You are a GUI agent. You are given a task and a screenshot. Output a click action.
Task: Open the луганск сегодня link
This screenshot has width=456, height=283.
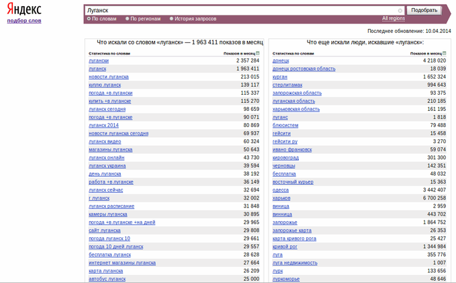click(x=107, y=109)
